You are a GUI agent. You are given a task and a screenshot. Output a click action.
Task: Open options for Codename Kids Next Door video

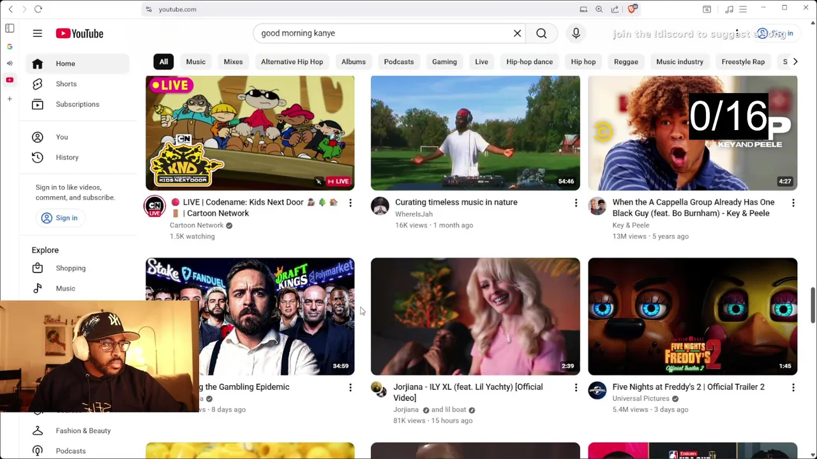pos(350,203)
